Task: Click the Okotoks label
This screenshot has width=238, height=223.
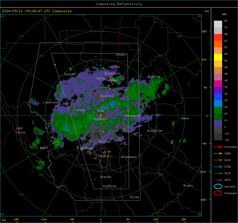Action: coord(106,177)
